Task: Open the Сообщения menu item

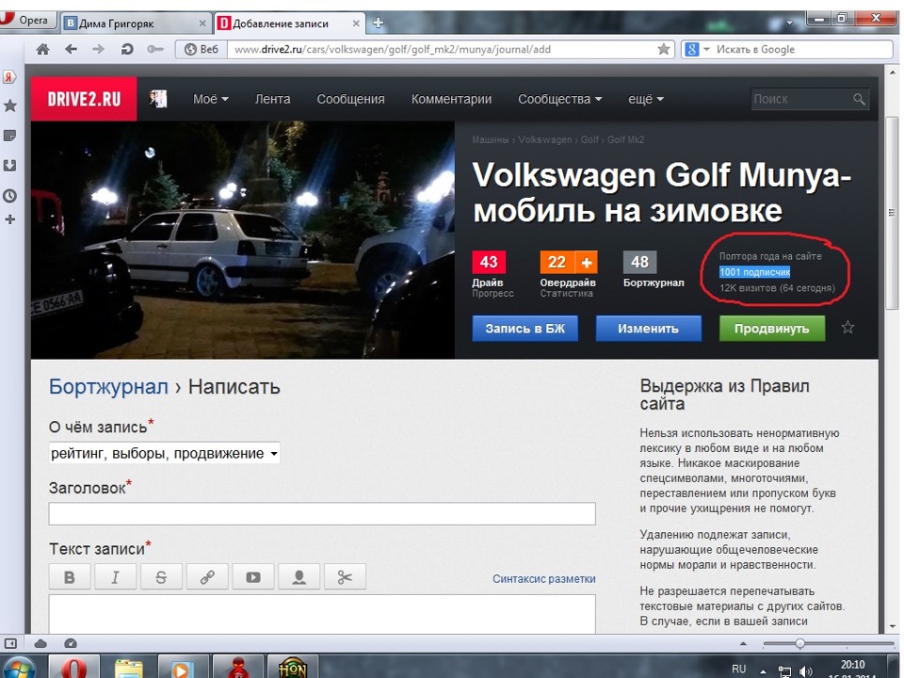Action: pyautogui.click(x=350, y=99)
